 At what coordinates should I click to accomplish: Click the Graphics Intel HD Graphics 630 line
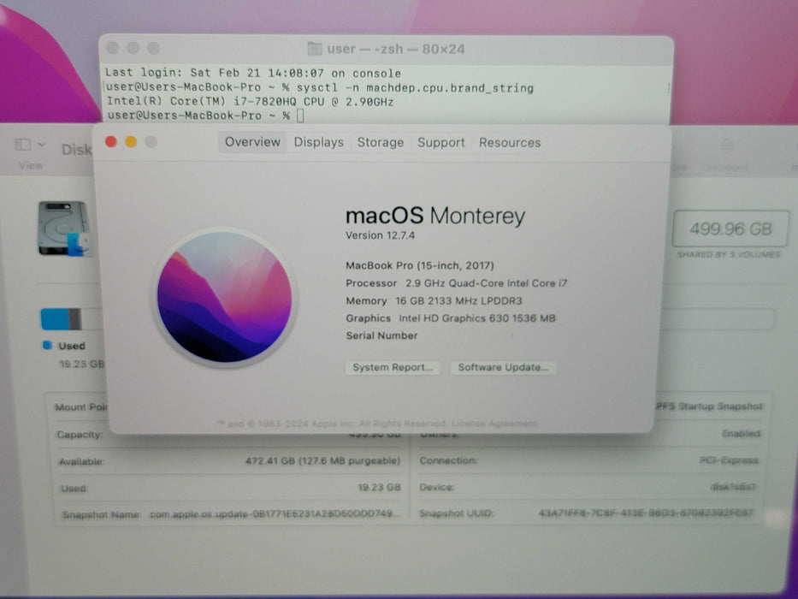(451, 318)
